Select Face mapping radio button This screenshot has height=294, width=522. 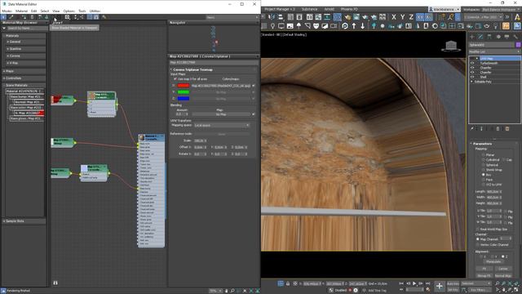click(483, 180)
